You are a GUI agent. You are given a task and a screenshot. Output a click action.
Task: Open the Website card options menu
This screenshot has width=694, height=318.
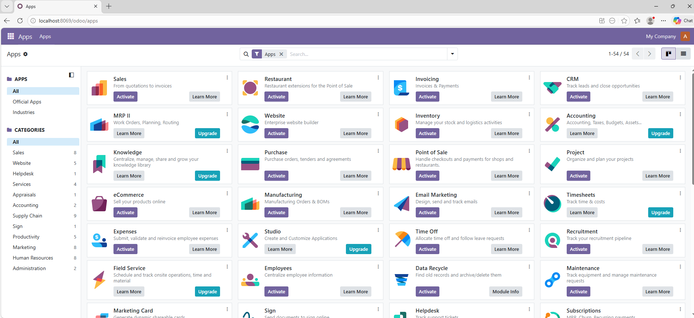[378, 114]
